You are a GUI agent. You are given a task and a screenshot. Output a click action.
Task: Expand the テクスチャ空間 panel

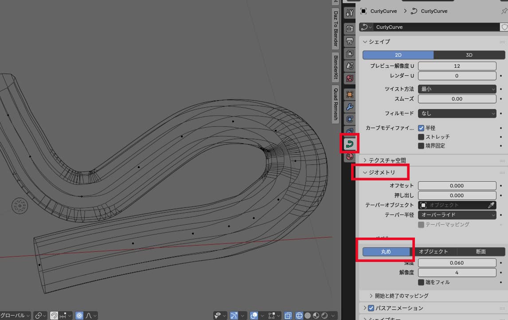[387, 160]
